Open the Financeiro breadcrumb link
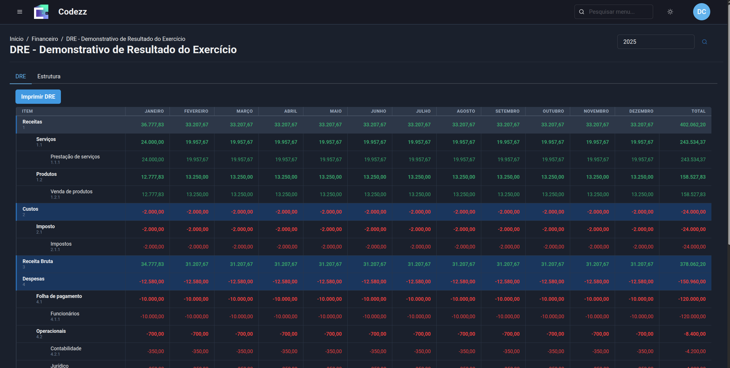730x368 pixels. click(45, 39)
